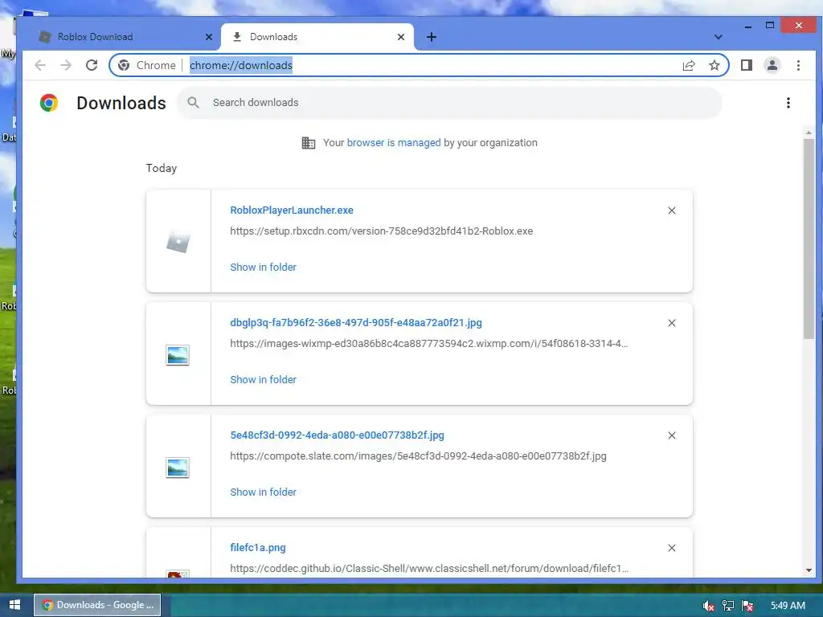This screenshot has height=617, width=823.
Task: Bookmark this tab with the star icon
Action: (714, 65)
